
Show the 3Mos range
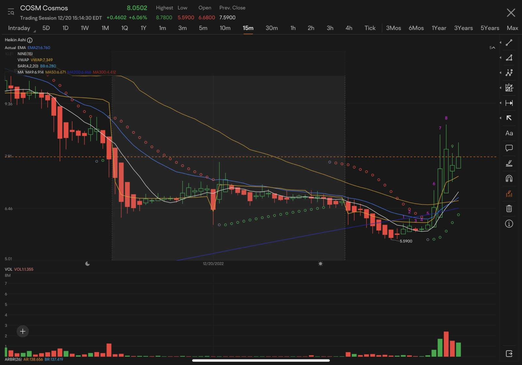point(393,28)
